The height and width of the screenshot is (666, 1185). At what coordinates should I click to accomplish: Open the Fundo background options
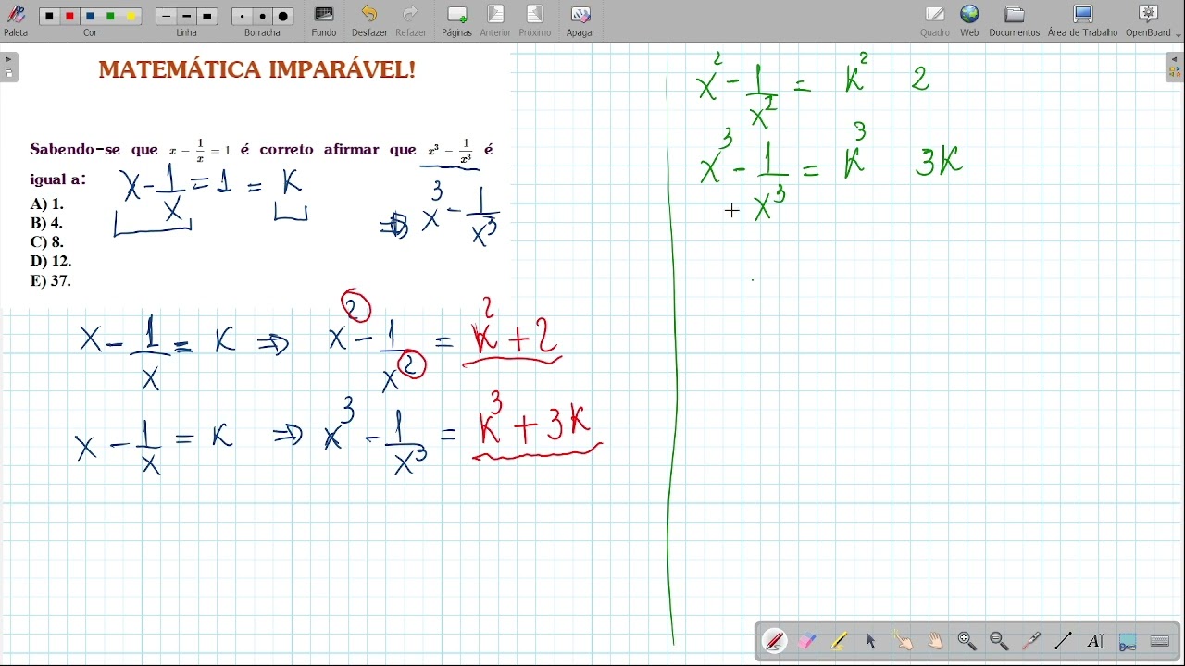(x=324, y=20)
